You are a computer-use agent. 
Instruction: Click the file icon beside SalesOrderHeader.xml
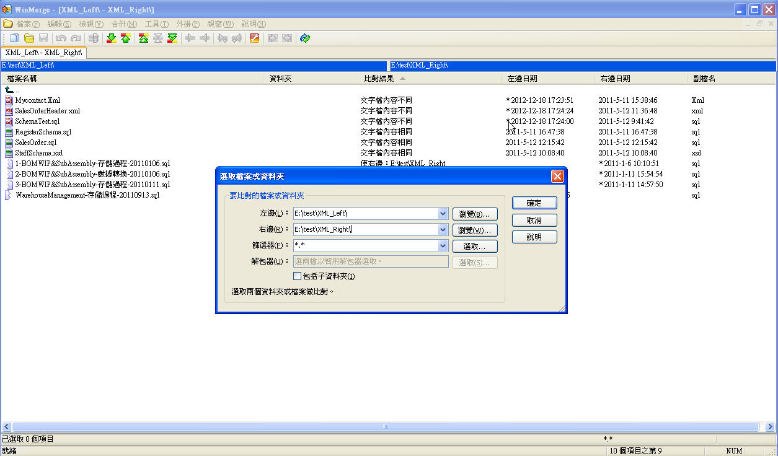point(9,110)
